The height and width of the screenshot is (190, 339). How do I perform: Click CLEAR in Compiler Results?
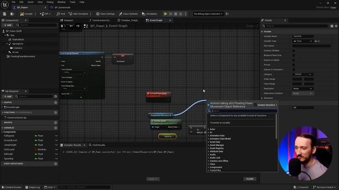[249, 179]
